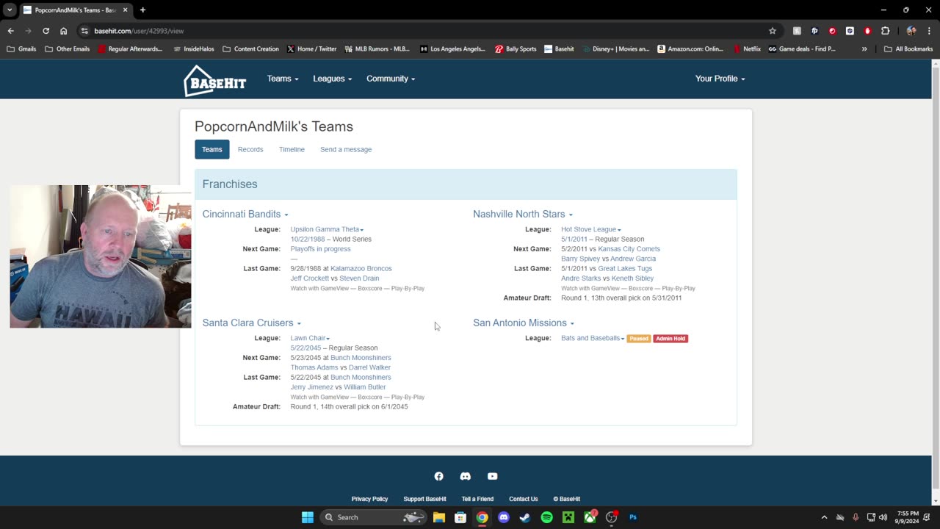Reload the page
This screenshot has width=940, height=529.
coord(46,31)
